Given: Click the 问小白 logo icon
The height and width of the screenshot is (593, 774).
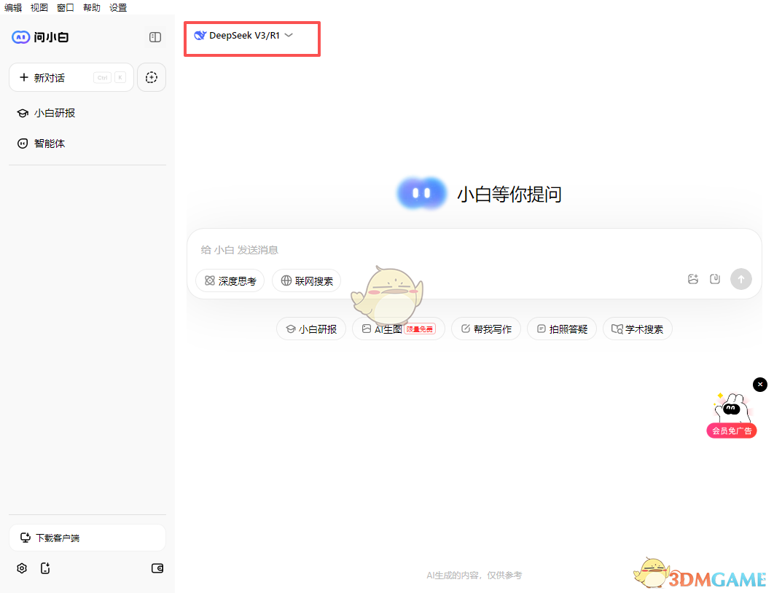Looking at the screenshot, I should [20, 36].
